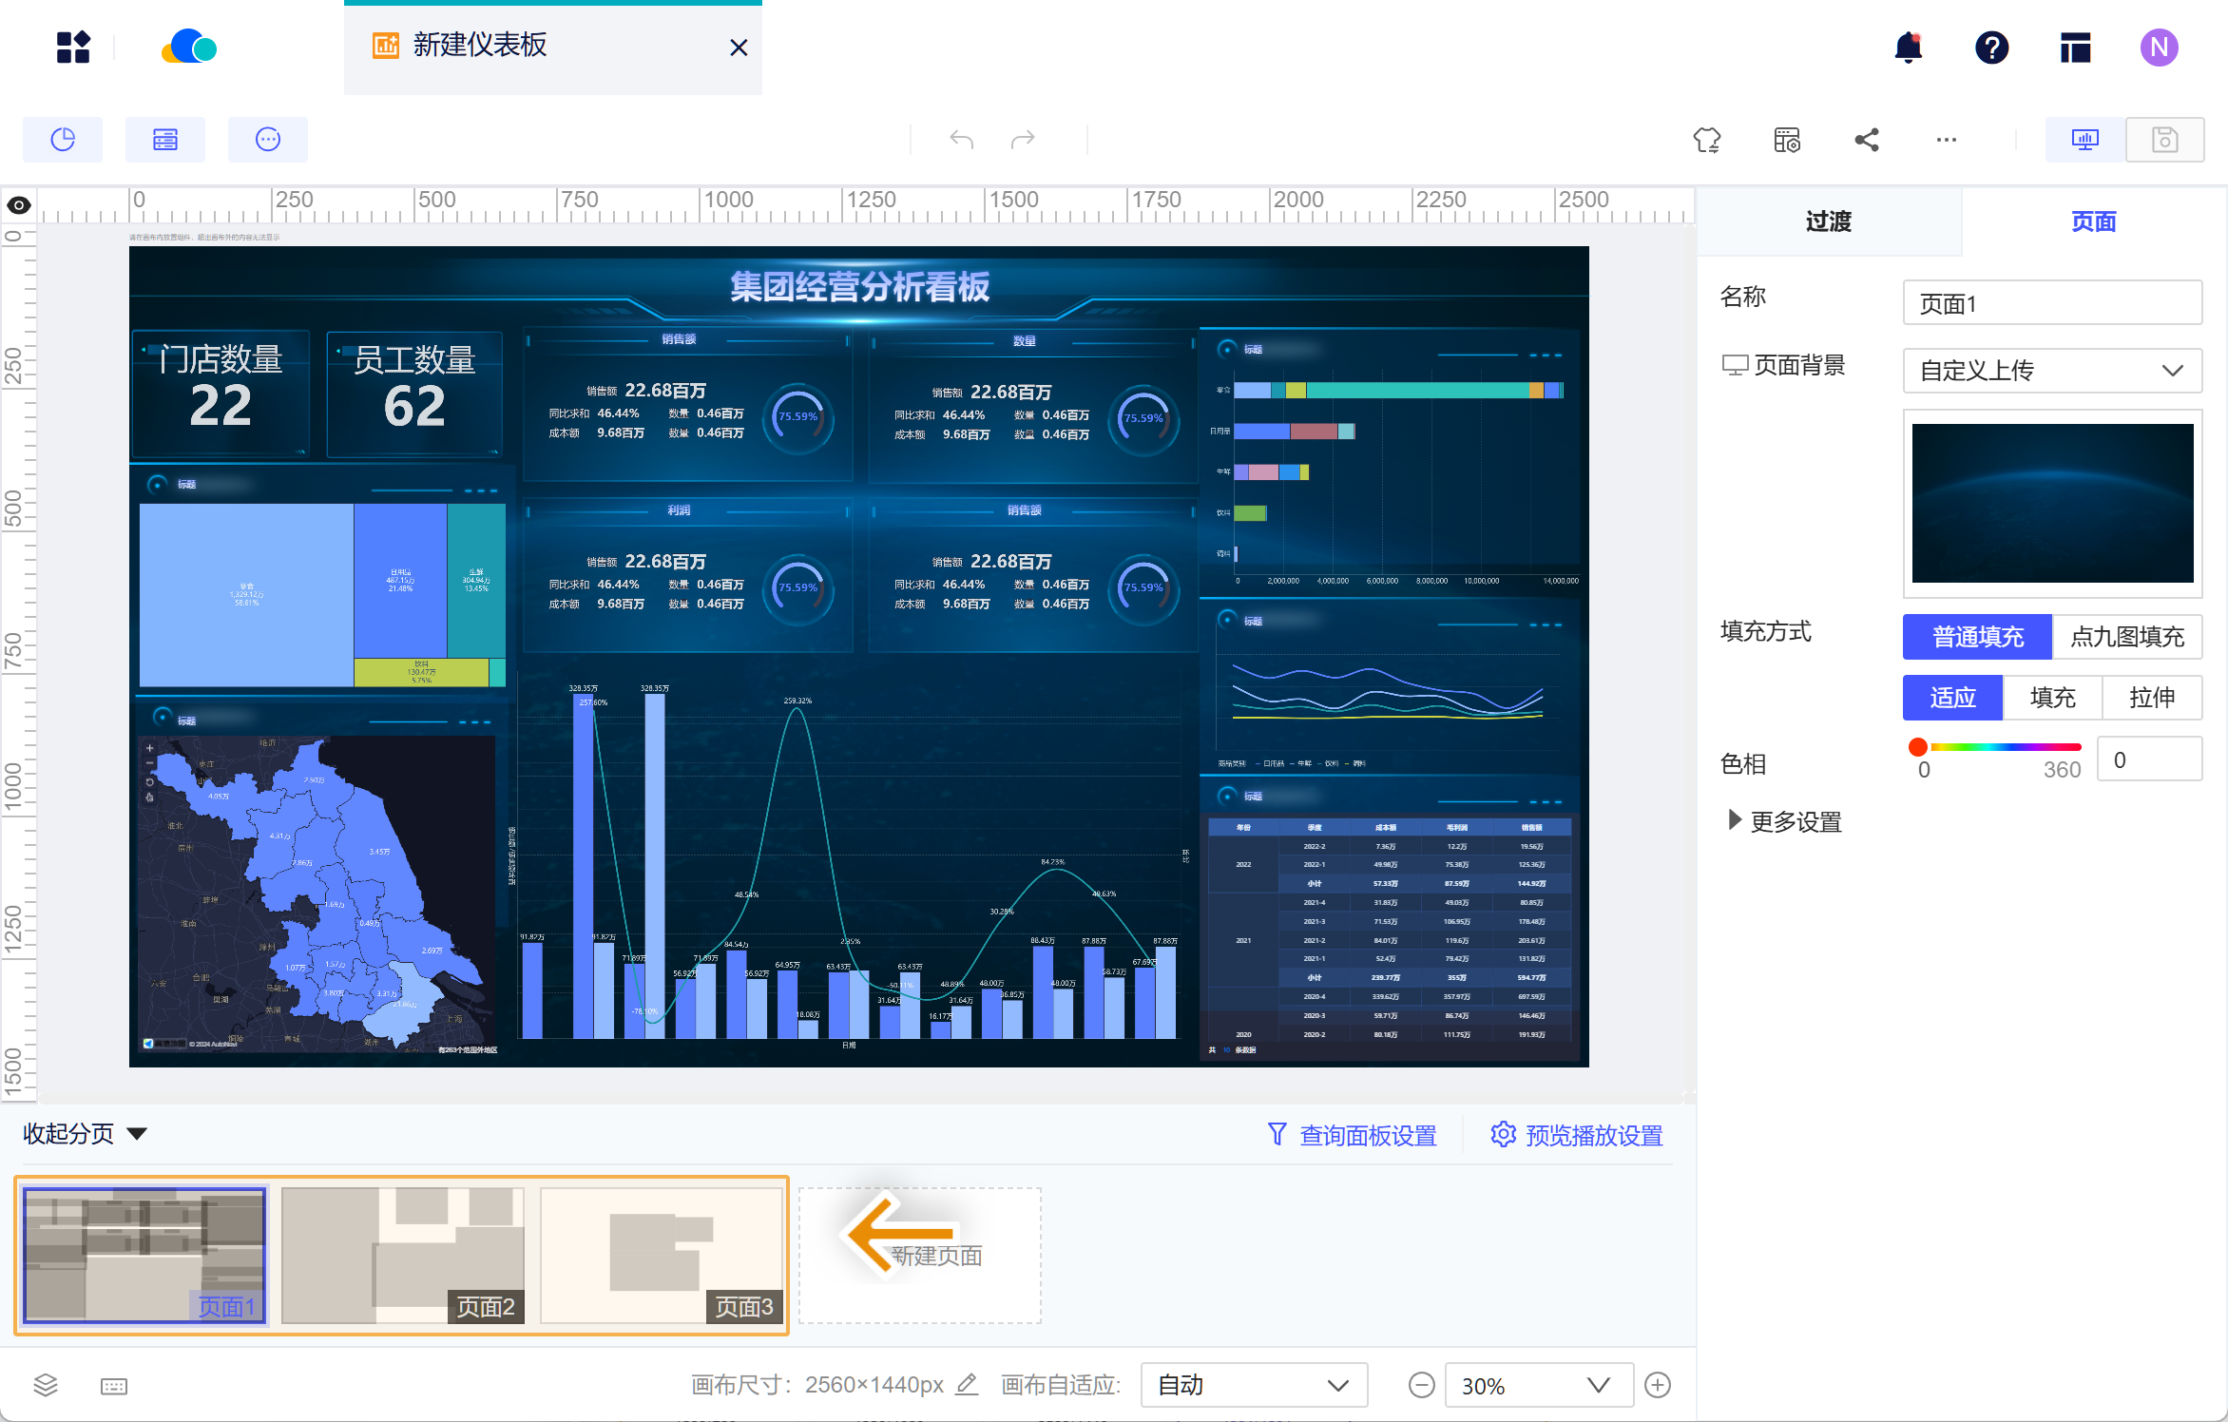The width and height of the screenshot is (2228, 1422).
Task: Click the share icon in the toolbar
Action: pyautogui.click(x=1867, y=140)
